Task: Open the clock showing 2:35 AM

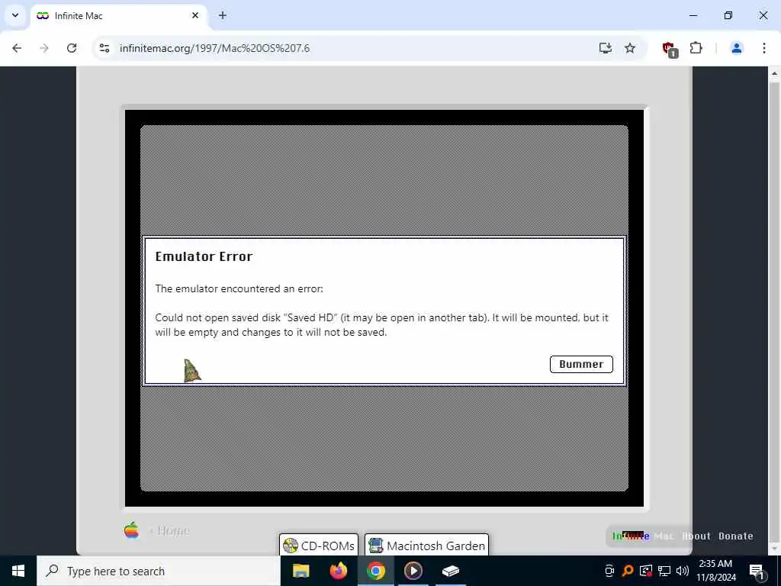Action: (715, 571)
